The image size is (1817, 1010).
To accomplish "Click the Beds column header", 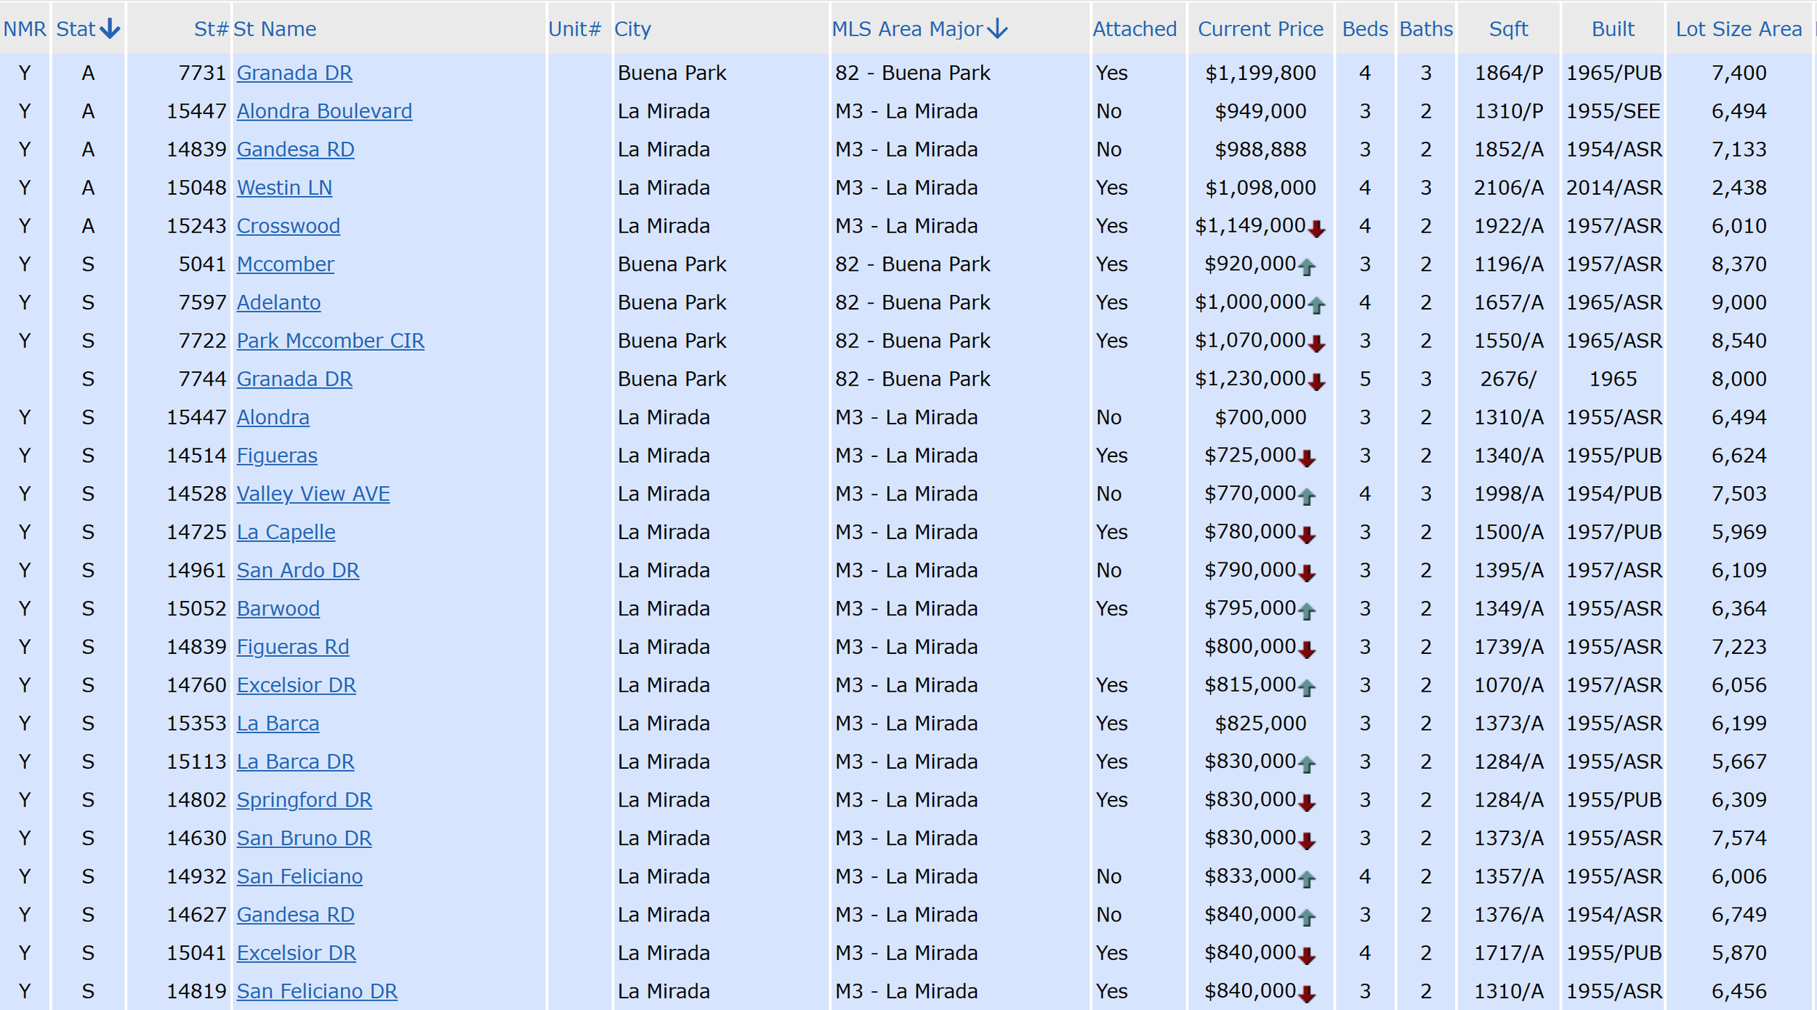I will pos(1365,29).
